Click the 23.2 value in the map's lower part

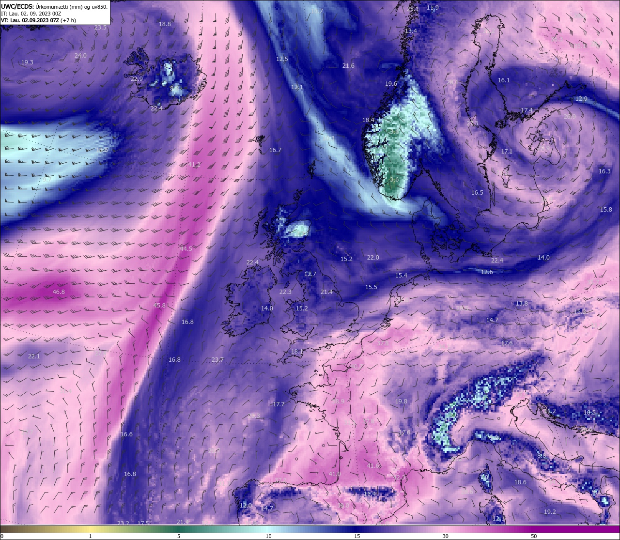pos(123,524)
